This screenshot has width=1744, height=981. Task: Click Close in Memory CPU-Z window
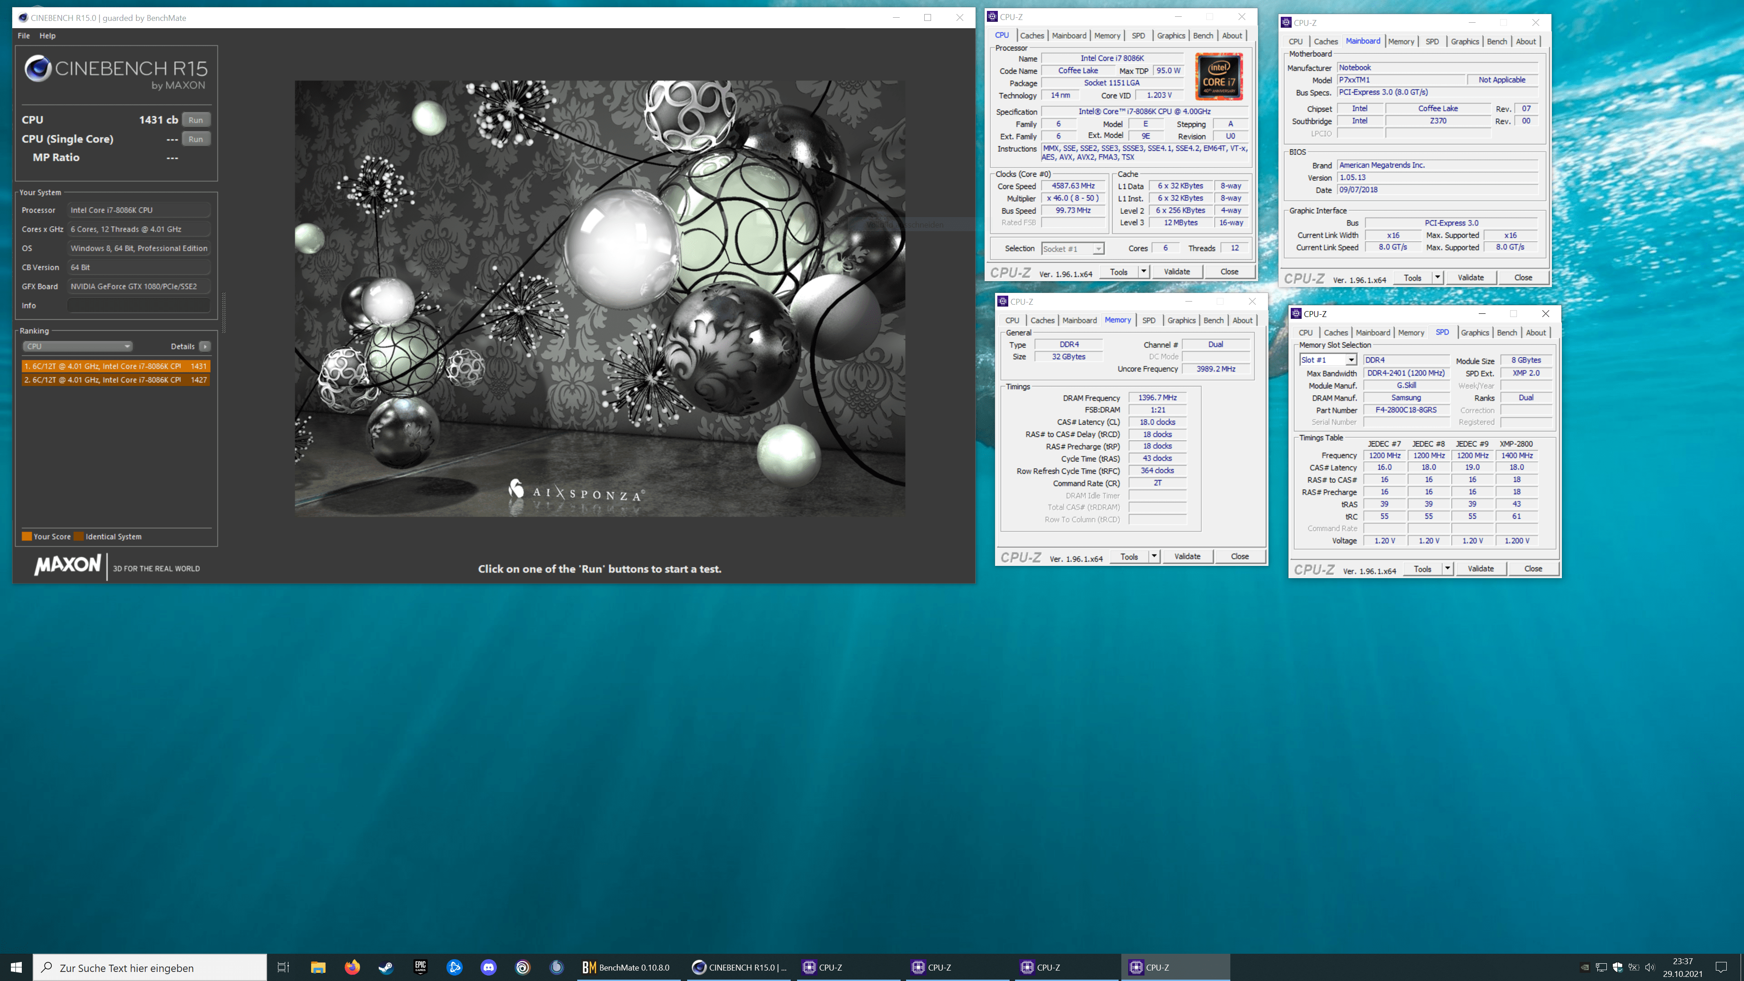pos(1239,556)
